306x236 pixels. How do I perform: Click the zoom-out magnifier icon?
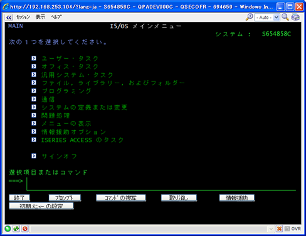tap(285, 17)
